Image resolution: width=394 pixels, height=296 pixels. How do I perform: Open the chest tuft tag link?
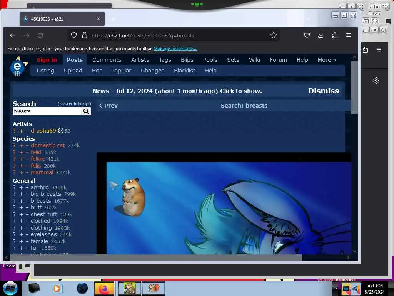[x=44, y=214]
